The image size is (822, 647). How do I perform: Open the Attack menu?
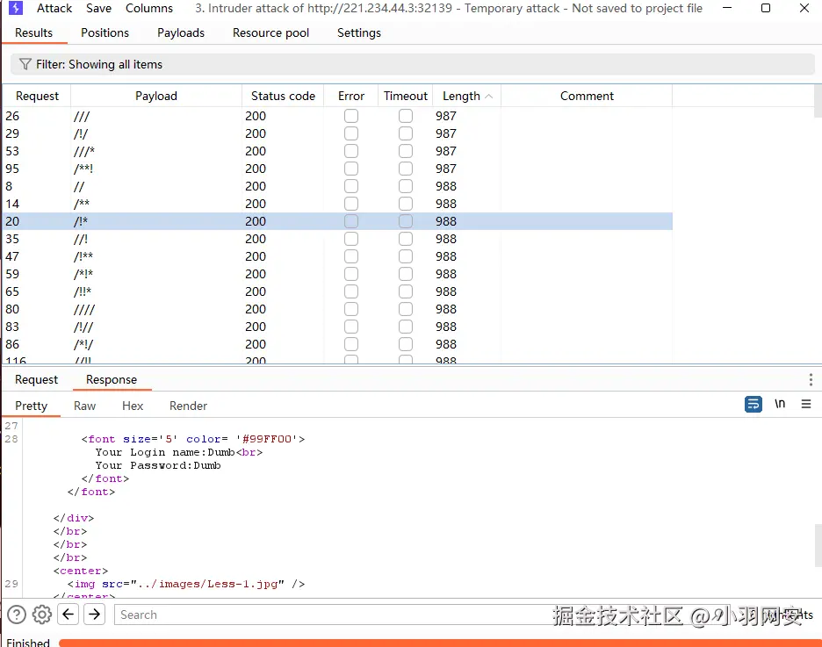click(54, 9)
